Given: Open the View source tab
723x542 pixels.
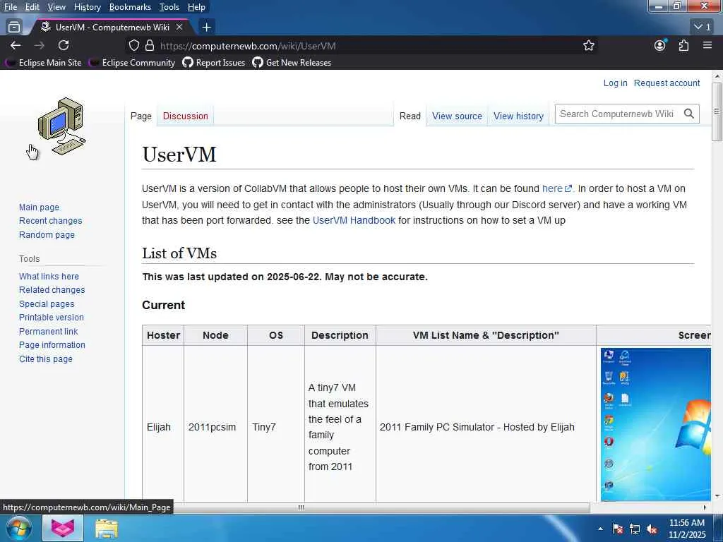Looking at the screenshot, I should (457, 116).
